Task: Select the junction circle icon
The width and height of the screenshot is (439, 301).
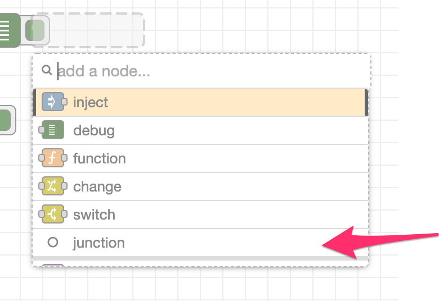Action: pyautogui.click(x=53, y=242)
